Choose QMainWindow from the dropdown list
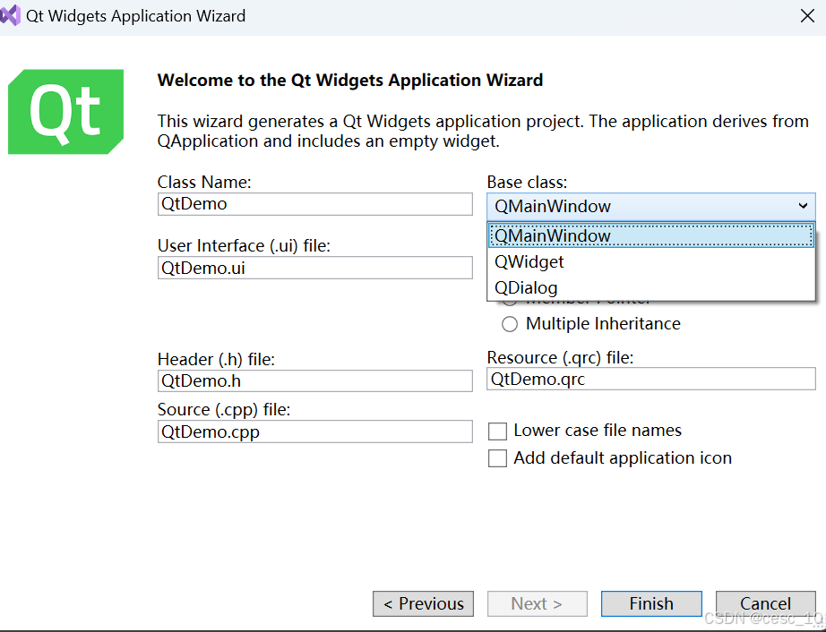The width and height of the screenshot is (826, 632). point(651,235)
